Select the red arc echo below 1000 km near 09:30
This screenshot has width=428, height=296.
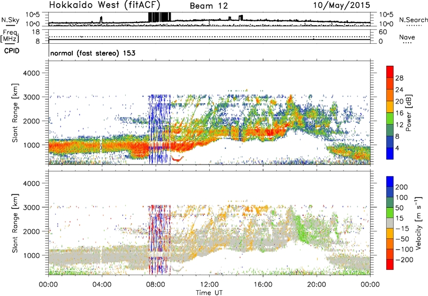coord(177,158)
